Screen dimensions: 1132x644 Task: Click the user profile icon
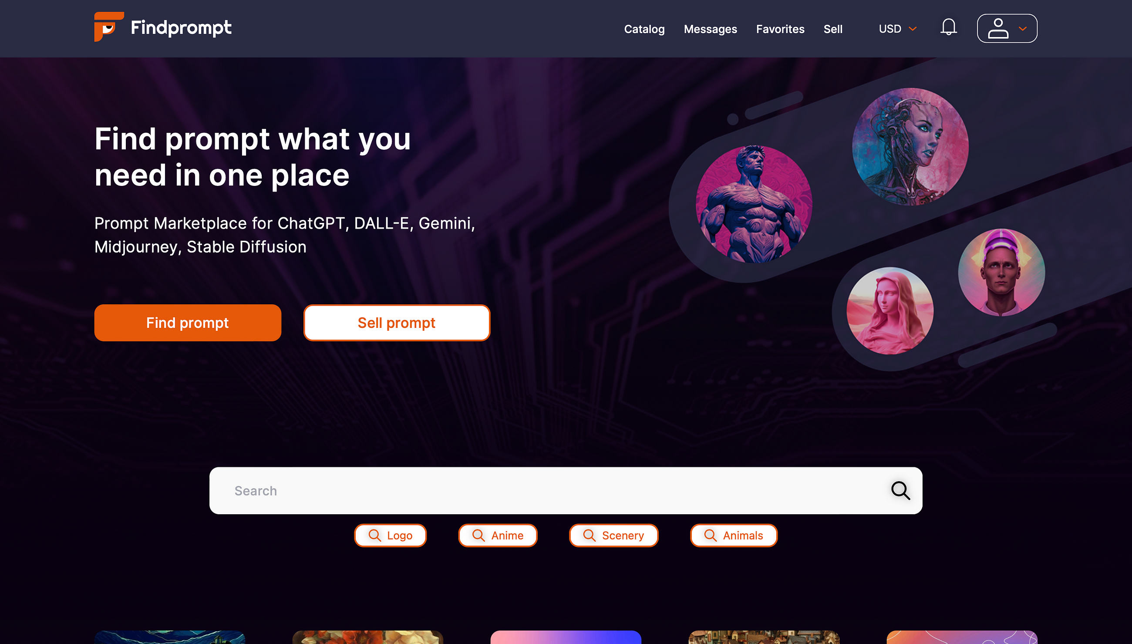point(997,28)
